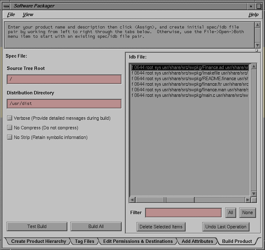Image resolution: width=265 pixels, height=250 pixels.
Task: Open the Add Attributes tab
Action: coord(198,241)
